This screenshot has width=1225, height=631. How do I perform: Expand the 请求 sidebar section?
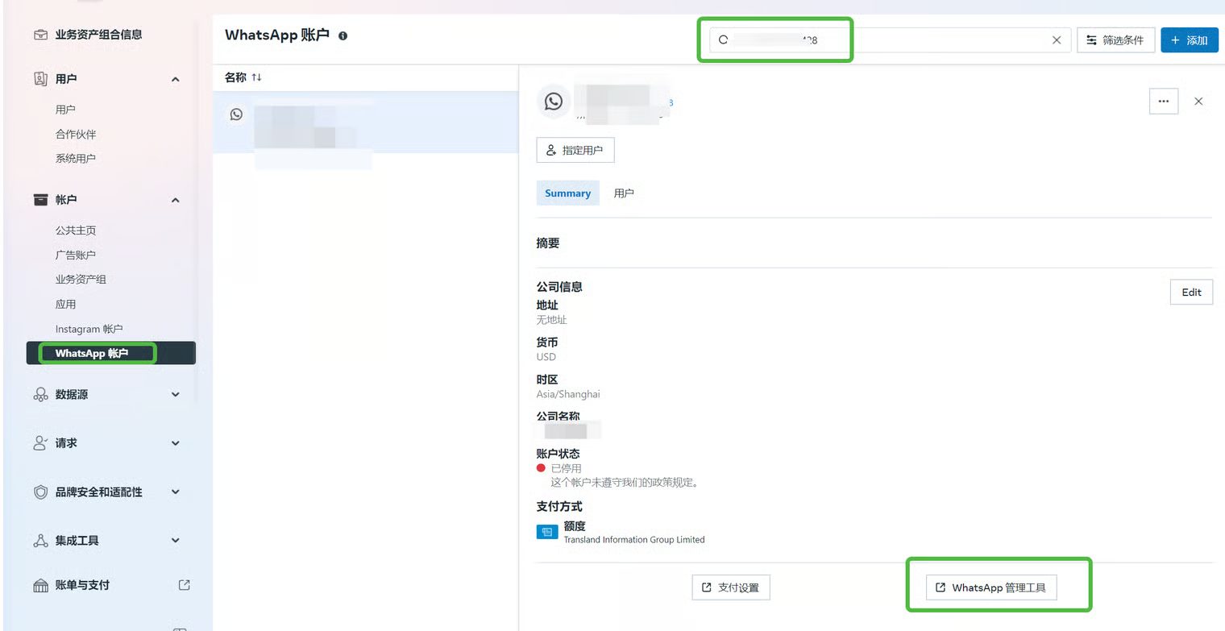click(x=175, y=443)
